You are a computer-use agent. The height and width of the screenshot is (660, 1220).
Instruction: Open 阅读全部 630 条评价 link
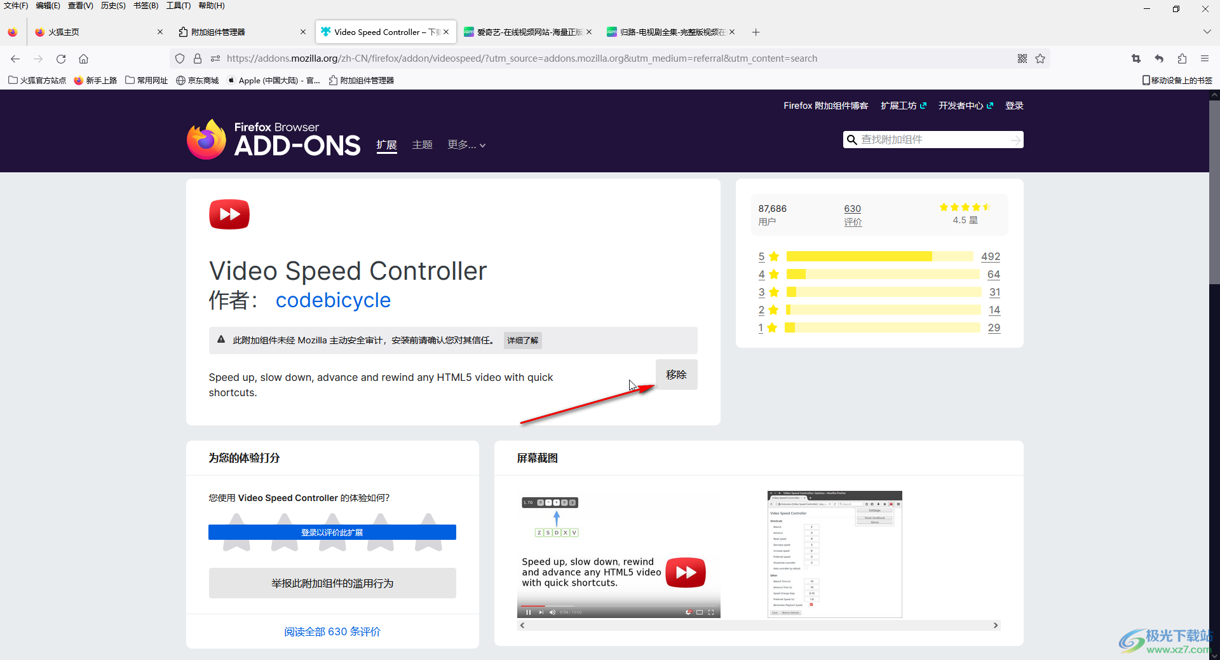coord(332,631)
